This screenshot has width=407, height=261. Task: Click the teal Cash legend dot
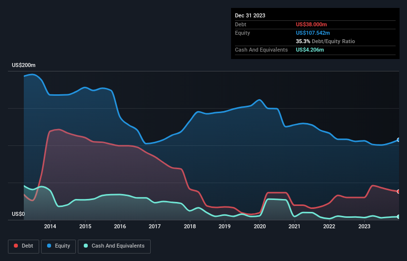pos(86,246)
